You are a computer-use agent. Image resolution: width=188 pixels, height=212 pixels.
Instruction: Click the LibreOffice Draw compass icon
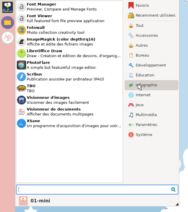[22, 53]
